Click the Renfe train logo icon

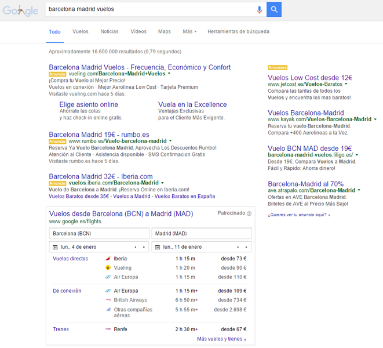108,329
